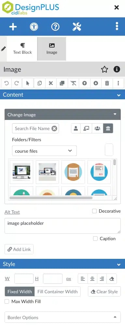Click the copy icon
Image resolution: width=125 pixels, height=326 pixels.
point(40,83)
